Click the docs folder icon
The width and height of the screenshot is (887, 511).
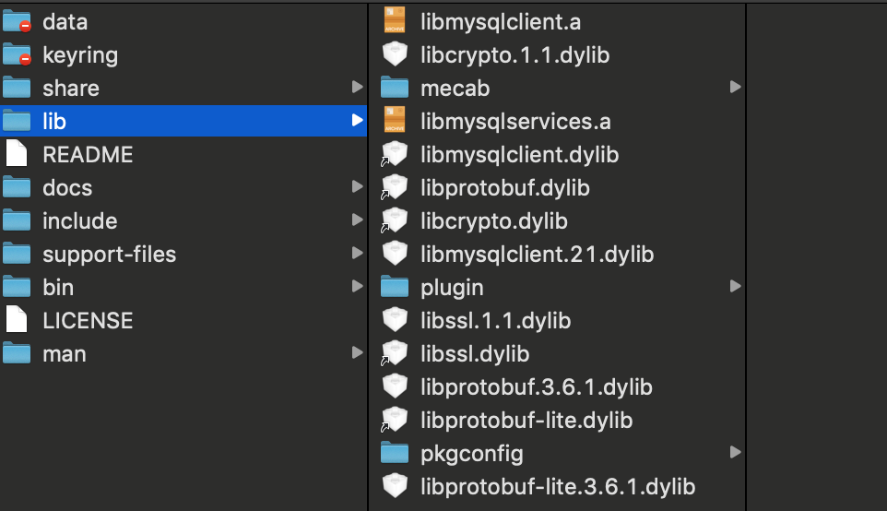[x=17, y=187]
